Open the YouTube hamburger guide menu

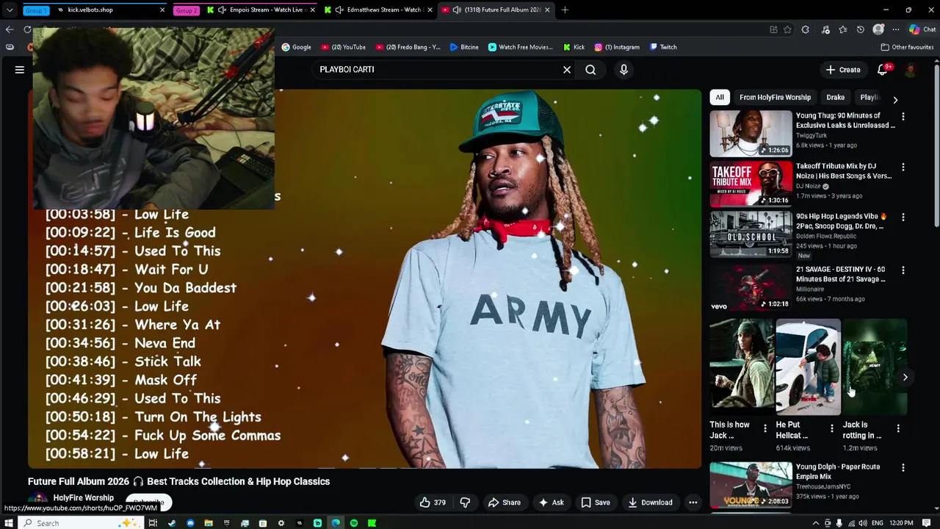click(x=20, y=70)
